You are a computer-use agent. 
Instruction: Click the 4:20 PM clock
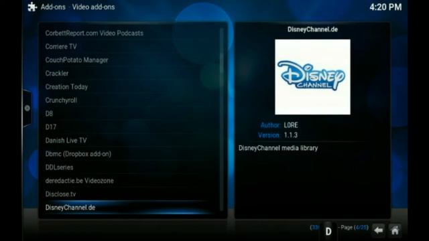pyautogui.click(x=385, y=7)
